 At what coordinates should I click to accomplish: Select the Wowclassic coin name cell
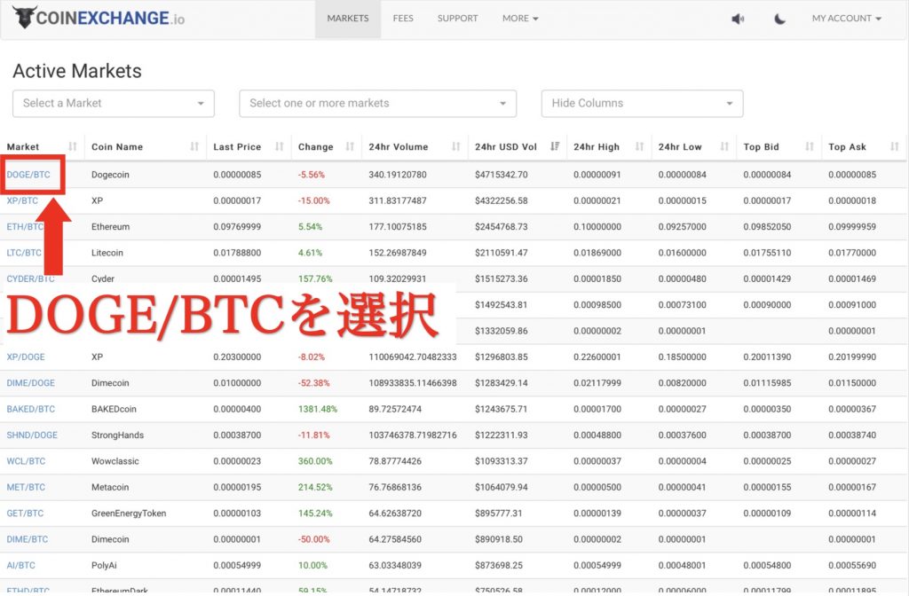tap(115, 461)
